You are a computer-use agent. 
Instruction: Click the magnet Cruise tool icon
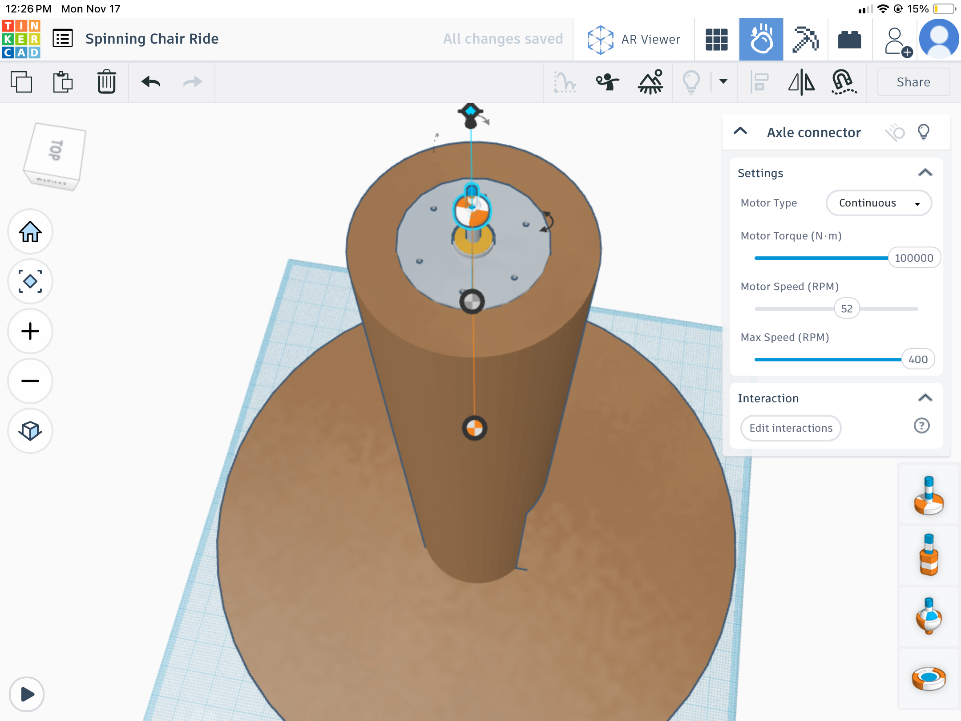pos(844,82)
